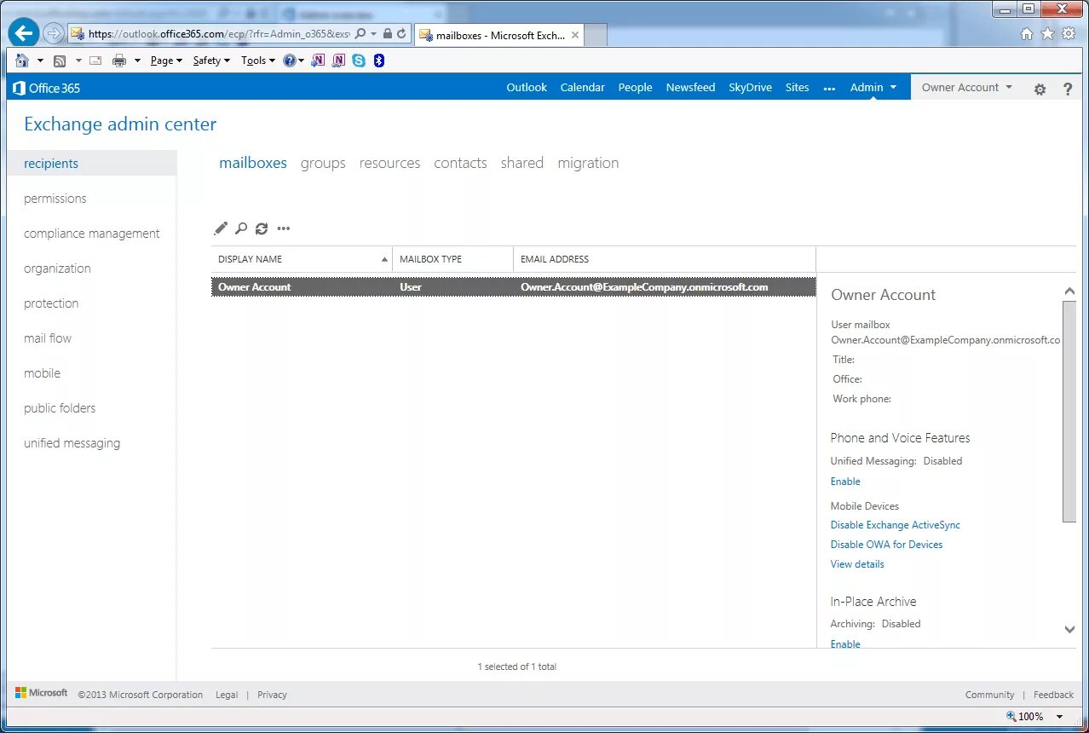The height and width of the screenshot is (733, 1089).
Task: Select organization in left navigation
Action: [x=57, y=268]
